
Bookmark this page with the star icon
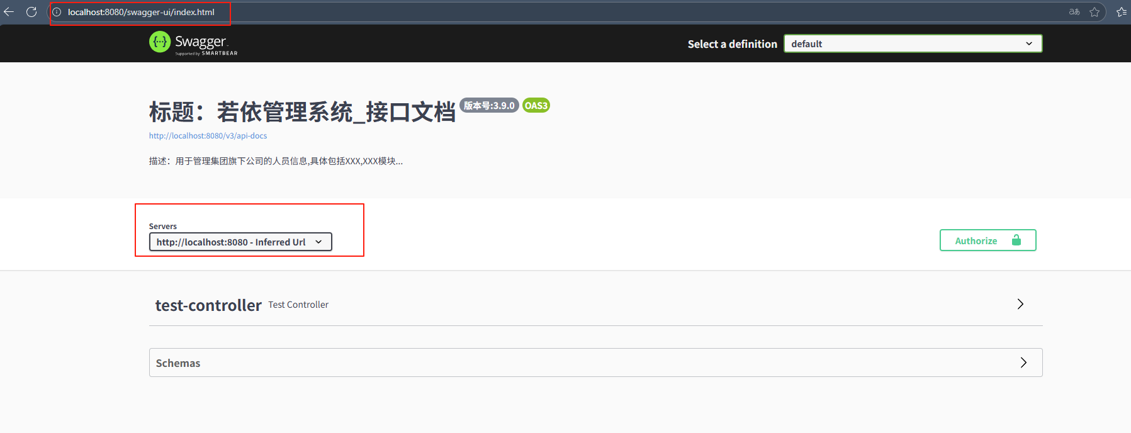pos(1094,12)
